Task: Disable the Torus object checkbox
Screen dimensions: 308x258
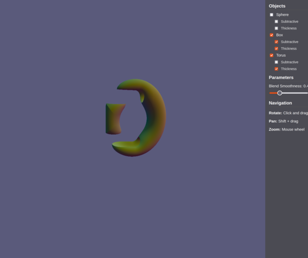Action: pos(272,55)
